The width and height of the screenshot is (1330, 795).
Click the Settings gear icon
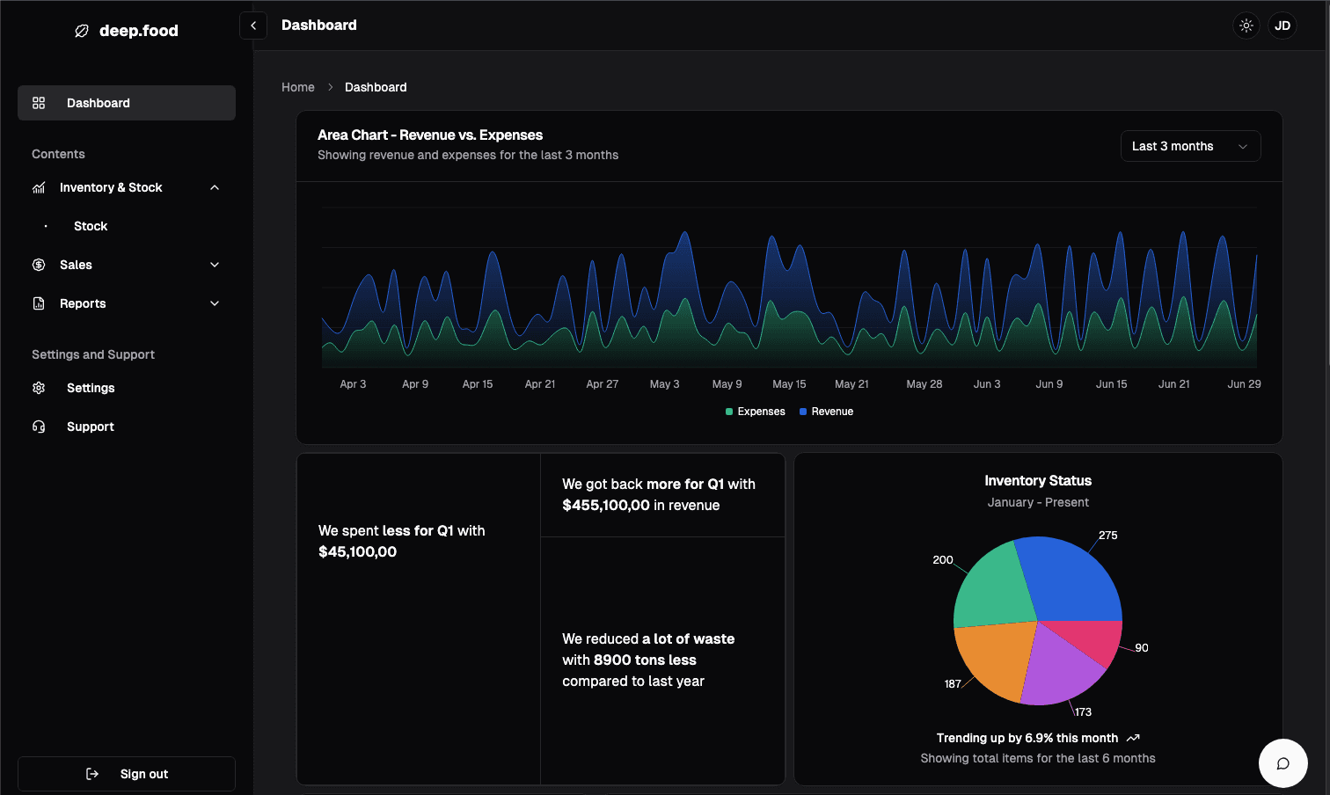39,388
